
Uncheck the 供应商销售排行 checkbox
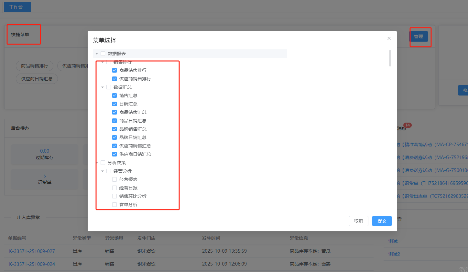pyautogui.click(x=114, y=79)
